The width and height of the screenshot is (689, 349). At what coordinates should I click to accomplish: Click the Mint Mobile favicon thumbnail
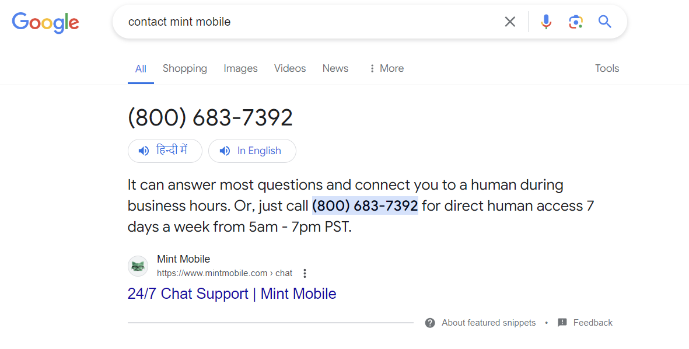click(138, 266)
